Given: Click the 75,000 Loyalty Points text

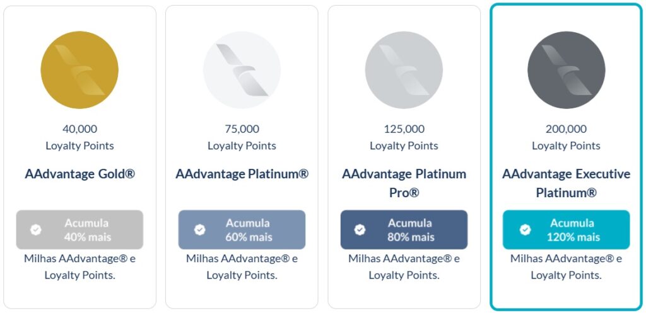Looking at the screenshot, I should pos(242,137).
